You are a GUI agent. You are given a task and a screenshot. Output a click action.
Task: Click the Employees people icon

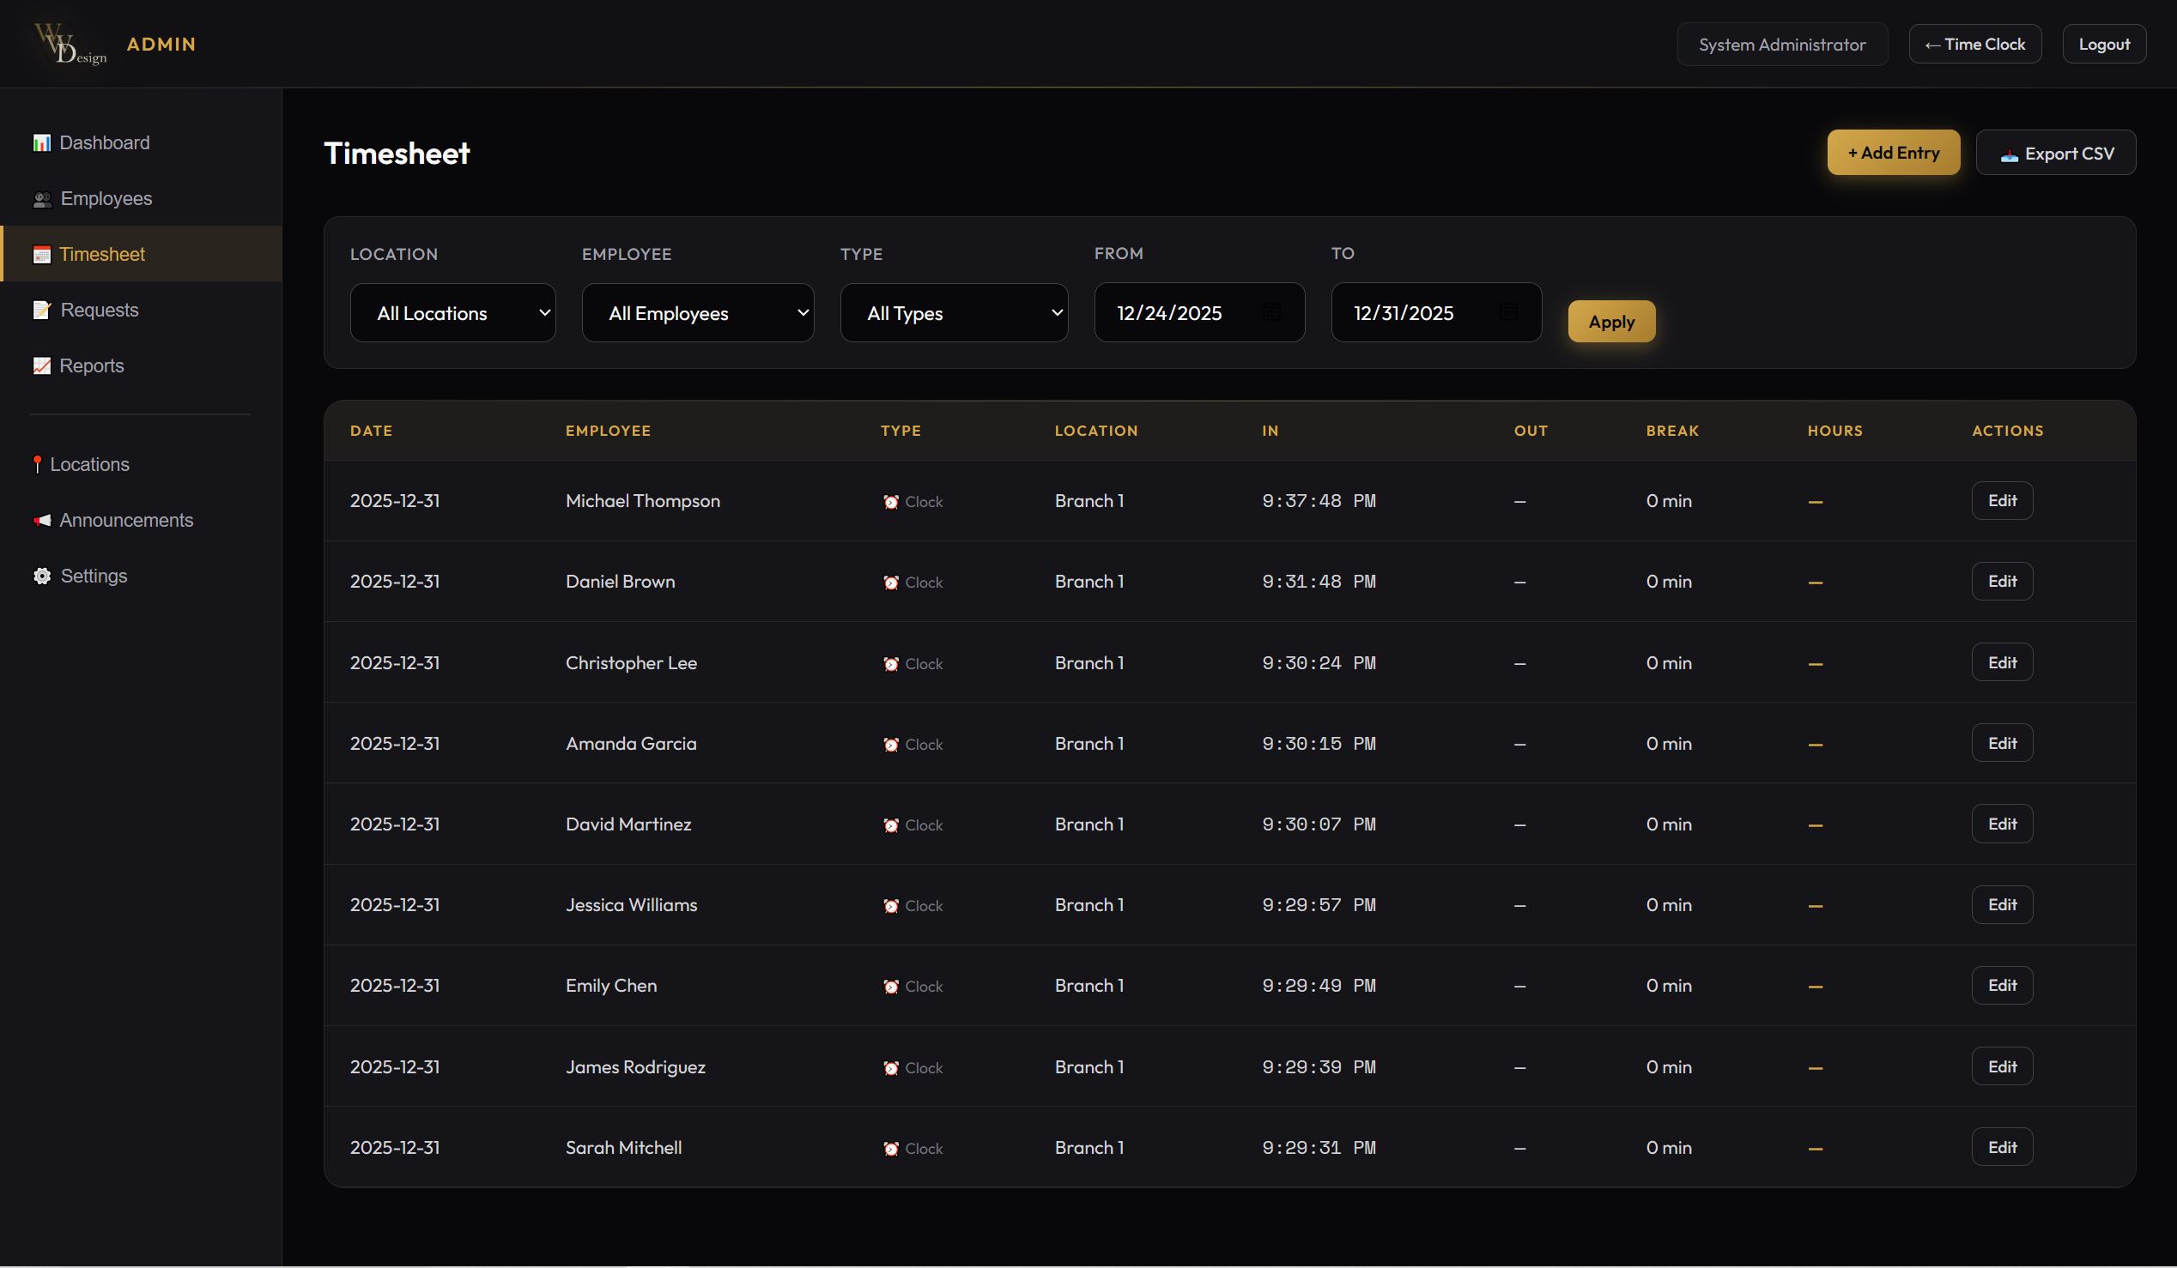41,198
